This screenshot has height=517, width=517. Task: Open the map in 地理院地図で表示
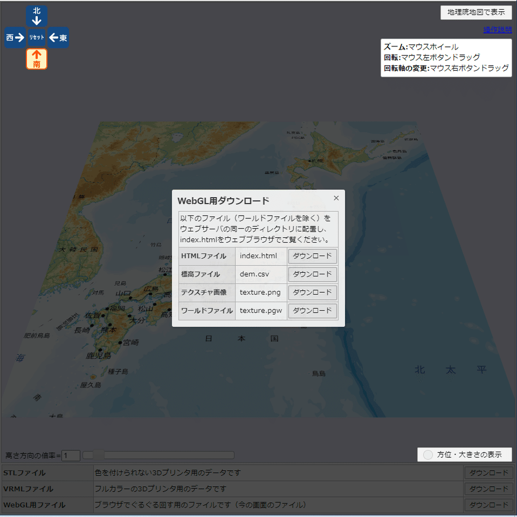pyautogui.click(x=476, y=12)
